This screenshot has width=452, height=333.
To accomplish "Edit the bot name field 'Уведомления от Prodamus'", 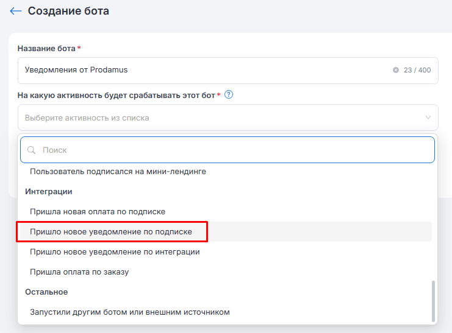I will 228,71.
